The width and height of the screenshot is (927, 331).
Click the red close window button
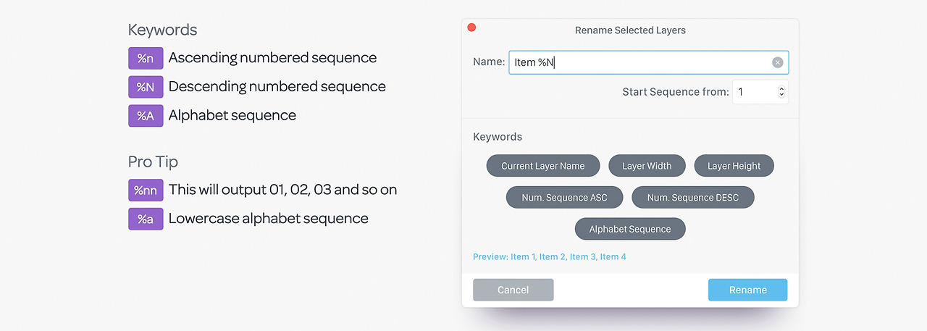pyautogui.click(x=471, y=28)
